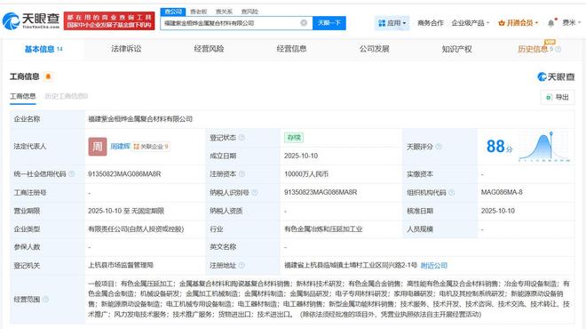Click the 周 avatar of legal representative
Screen dimensions: 586x329
coord(98,147)
